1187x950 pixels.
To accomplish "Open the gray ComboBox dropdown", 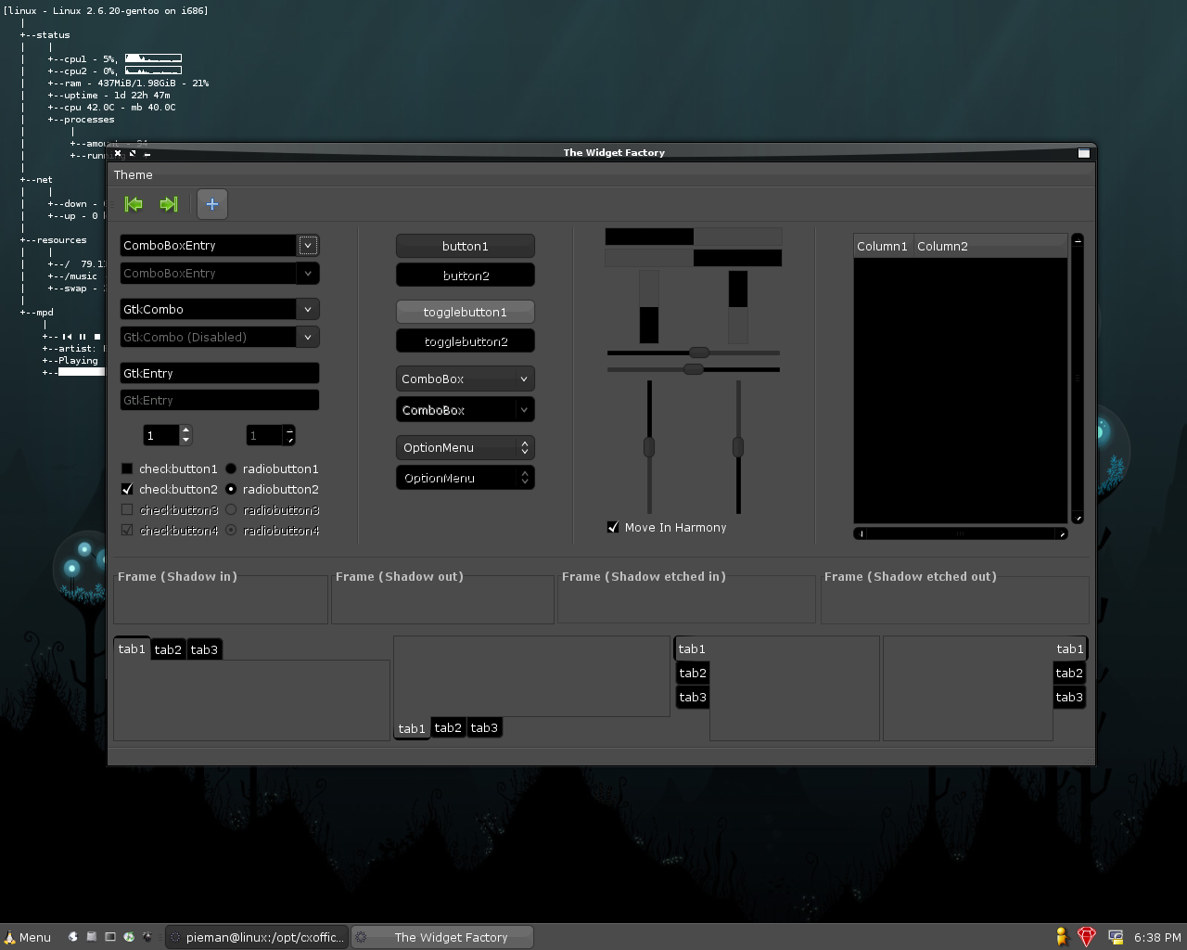I will pos(466,379).
